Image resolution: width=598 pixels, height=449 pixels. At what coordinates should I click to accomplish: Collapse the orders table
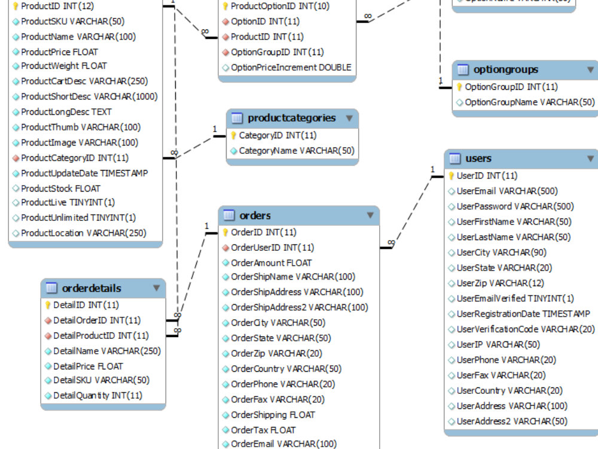pos(370,216)
